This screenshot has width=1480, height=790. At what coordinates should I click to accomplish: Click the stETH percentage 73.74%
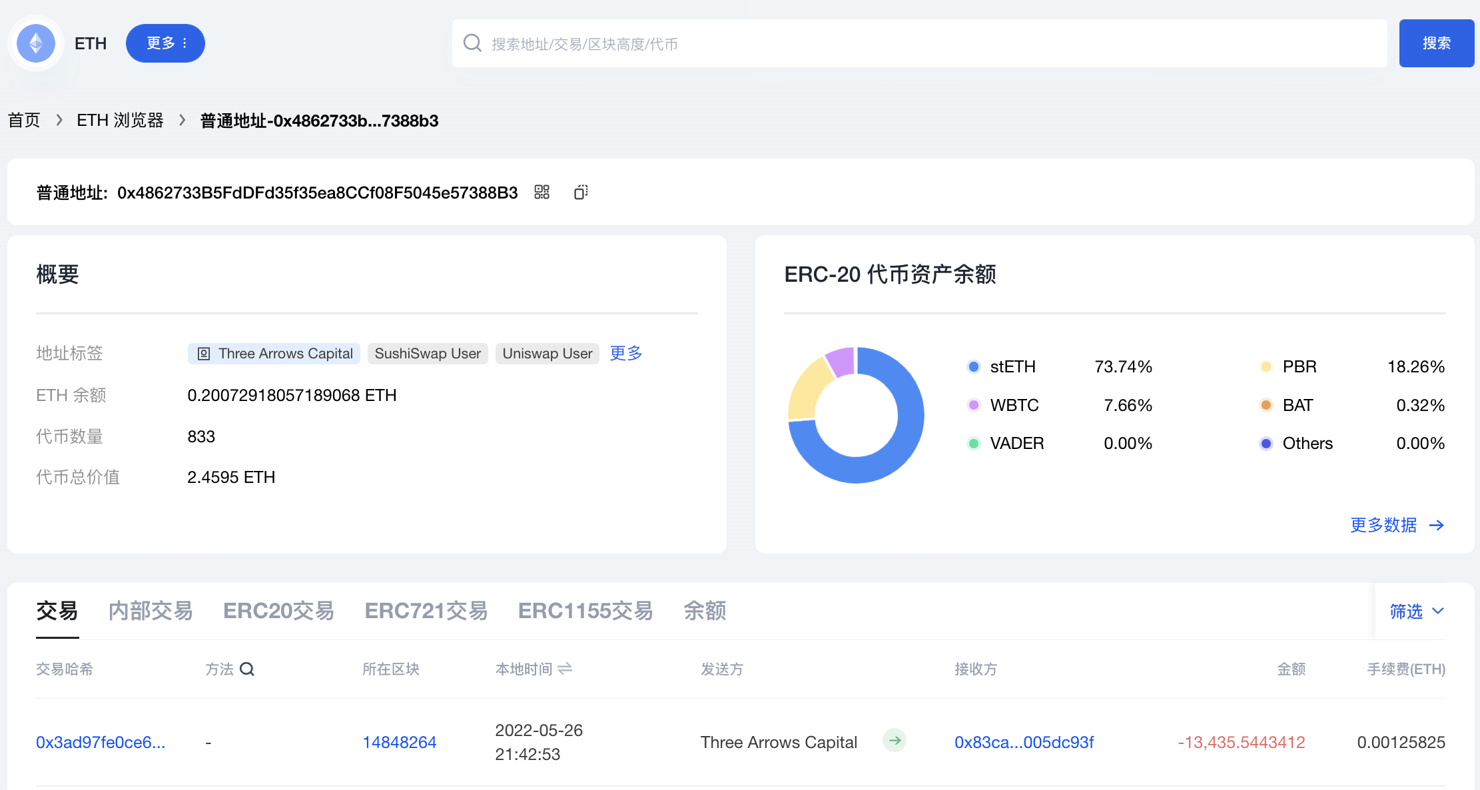click(x=1124, y=367)
